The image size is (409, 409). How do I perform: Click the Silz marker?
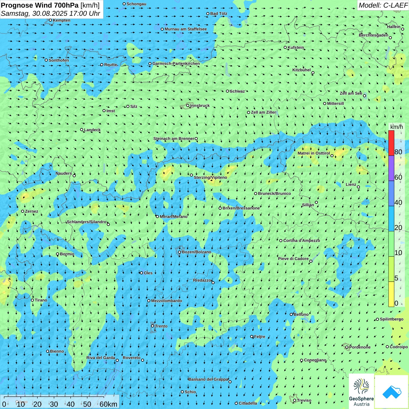(x=128, y=106)
